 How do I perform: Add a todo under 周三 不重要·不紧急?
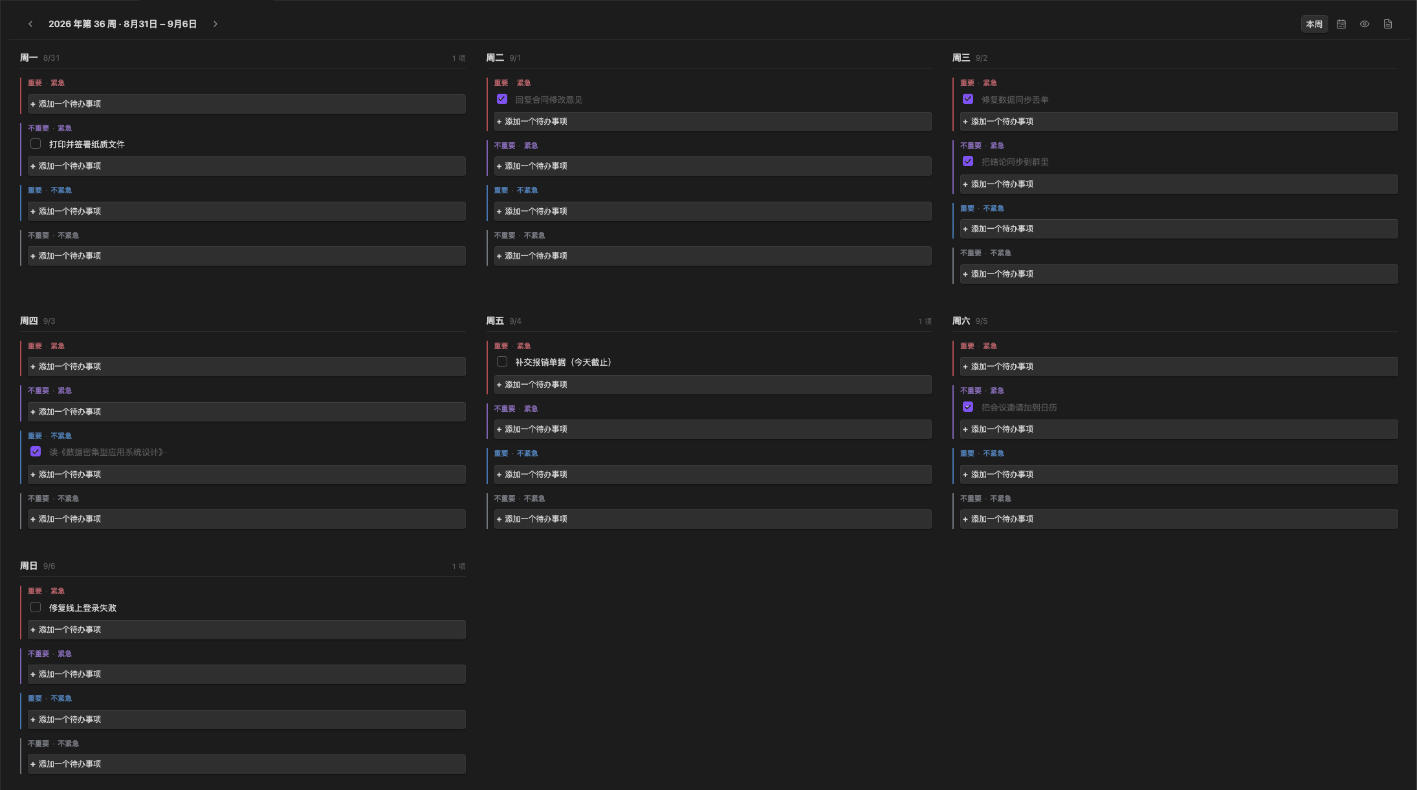[x=1179, y=274]
